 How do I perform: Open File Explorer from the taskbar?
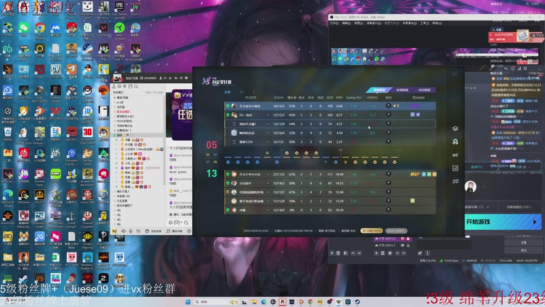click(254, 302)
